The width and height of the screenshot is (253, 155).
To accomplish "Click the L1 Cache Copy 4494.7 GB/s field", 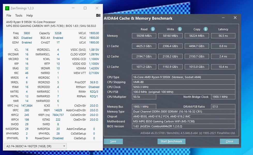I will (x=197, y=46).
